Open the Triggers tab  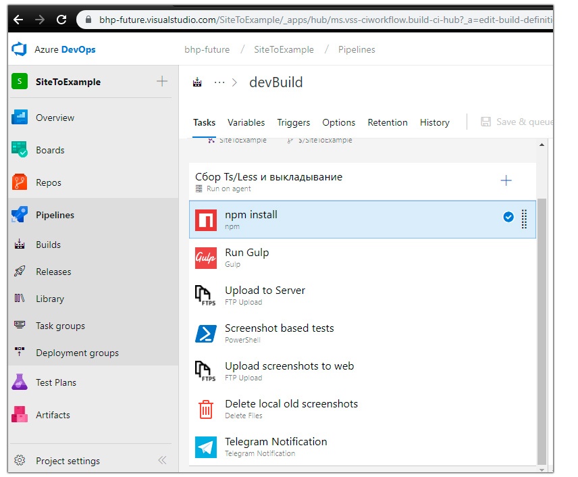[294, 122]
